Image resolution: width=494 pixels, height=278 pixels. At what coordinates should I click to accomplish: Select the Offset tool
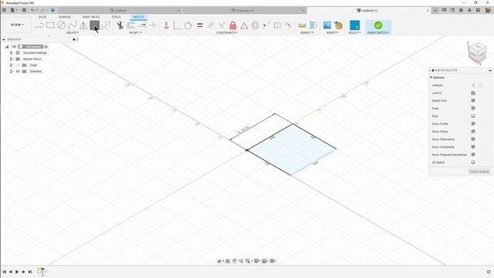[131, 25]
